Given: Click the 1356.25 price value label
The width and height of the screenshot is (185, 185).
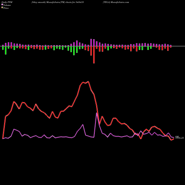Looking at the screenshot, I should coord(180,138).
